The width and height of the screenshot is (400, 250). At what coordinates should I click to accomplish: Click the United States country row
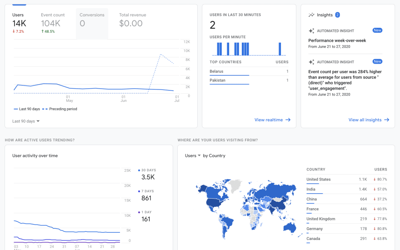click(347, 180)
